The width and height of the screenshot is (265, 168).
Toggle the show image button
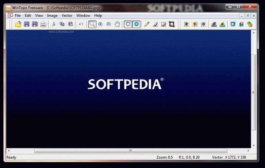(128, 24)
